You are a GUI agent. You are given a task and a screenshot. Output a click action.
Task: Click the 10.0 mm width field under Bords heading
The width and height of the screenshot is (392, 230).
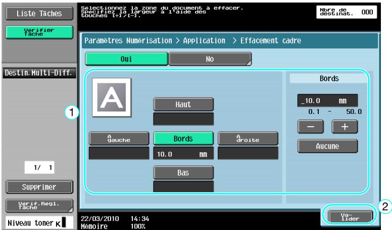click(x=327, y=101)
